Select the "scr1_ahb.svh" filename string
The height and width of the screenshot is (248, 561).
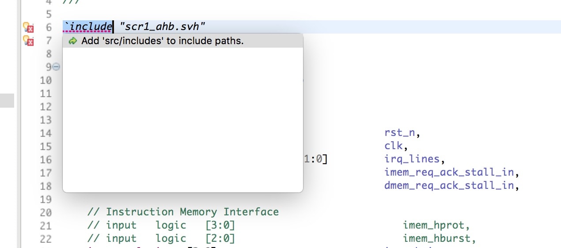click(163, 27)
